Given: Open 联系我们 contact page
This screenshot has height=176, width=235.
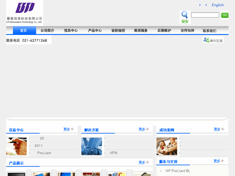Looking at the screenshot, I should tap(209, 31).
